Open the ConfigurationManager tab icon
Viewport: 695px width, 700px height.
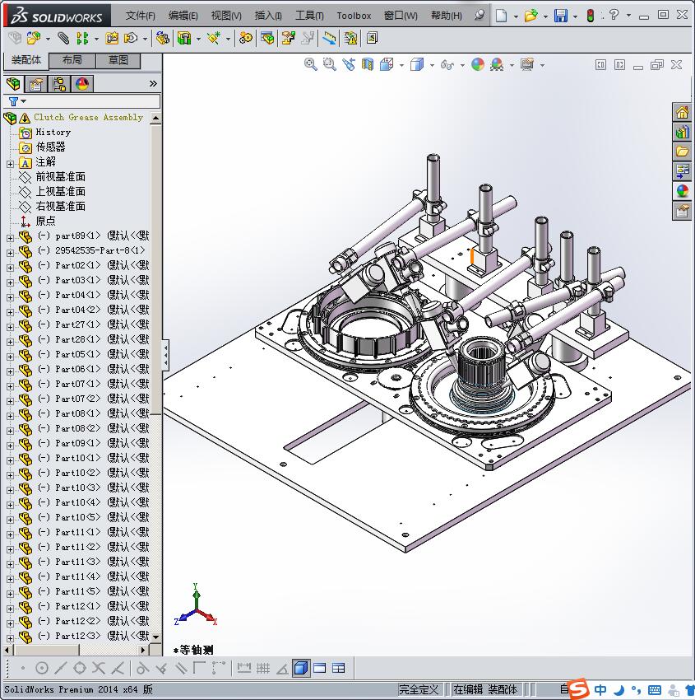(59, 84)
